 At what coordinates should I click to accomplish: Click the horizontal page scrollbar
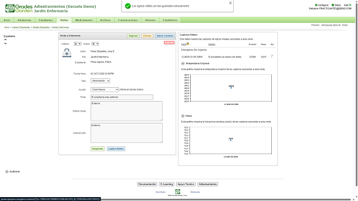pos(178,199)
